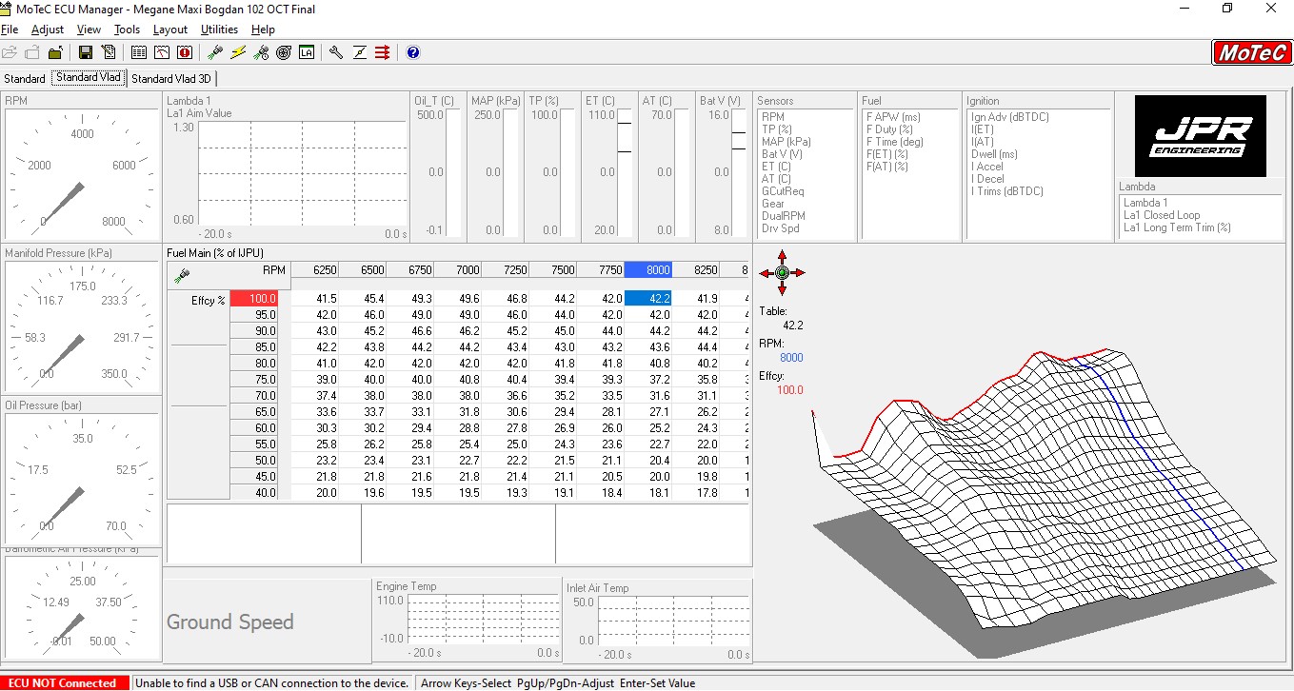The image size is (1294, 691).
Task: Click the table view toolbar icon
Action: point(139,52)
